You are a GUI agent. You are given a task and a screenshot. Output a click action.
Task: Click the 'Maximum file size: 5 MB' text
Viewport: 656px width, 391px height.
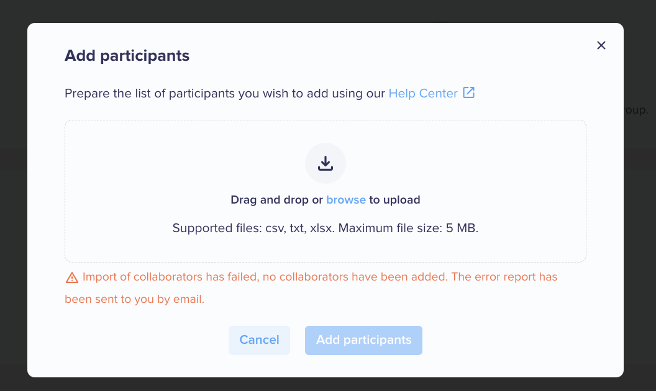[408, 228]
